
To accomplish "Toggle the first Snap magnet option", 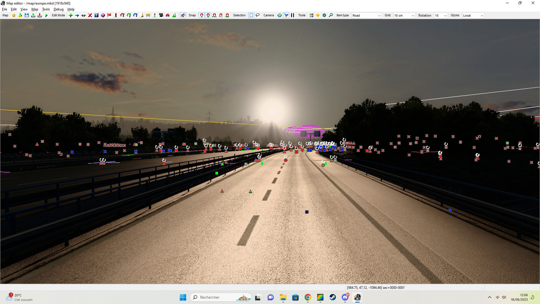I will click(x=202, y=15).
